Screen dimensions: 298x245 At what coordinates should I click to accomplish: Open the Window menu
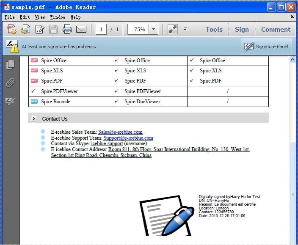(58, 17)
